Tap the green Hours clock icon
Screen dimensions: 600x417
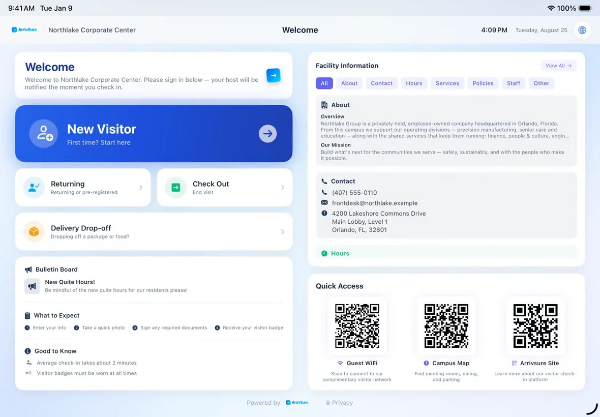point(324,253)
